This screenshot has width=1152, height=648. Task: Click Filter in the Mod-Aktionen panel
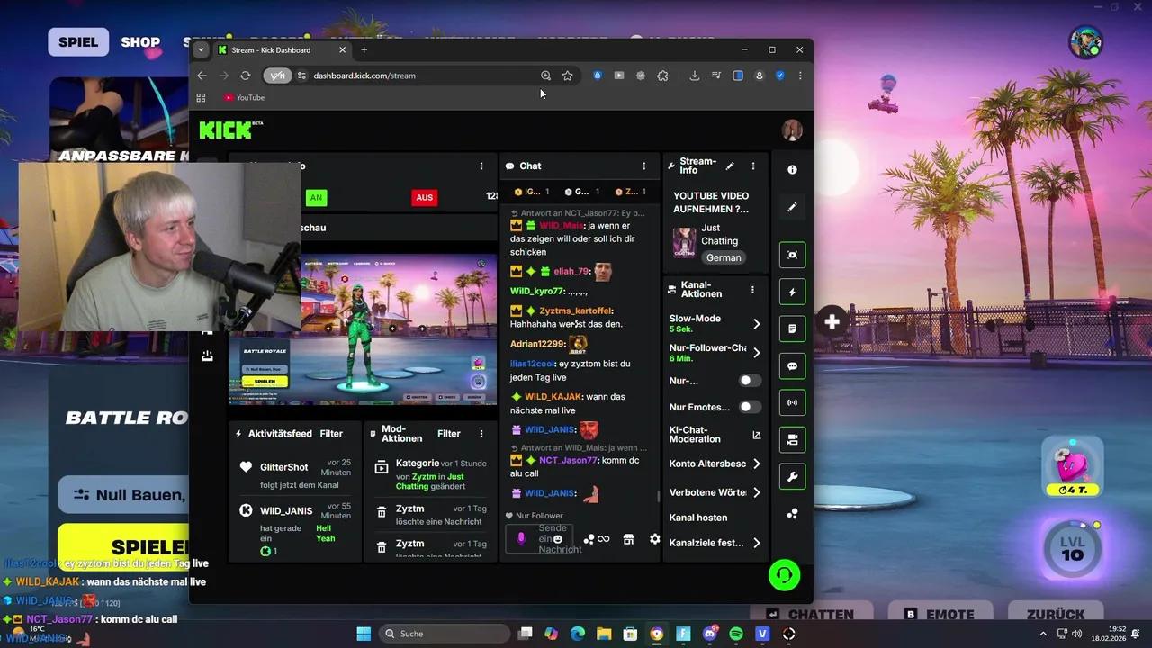tap(448, 433)
